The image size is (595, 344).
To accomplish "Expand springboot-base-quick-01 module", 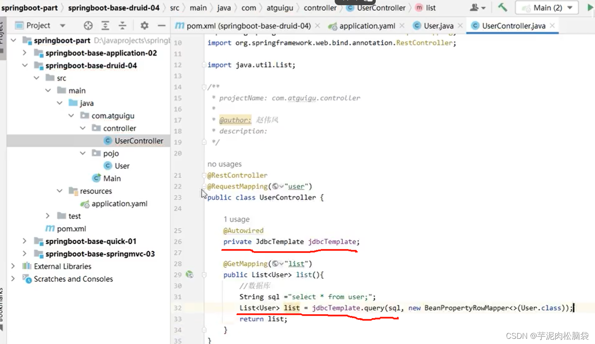I will pyautogui.click(x=25, y=241).
